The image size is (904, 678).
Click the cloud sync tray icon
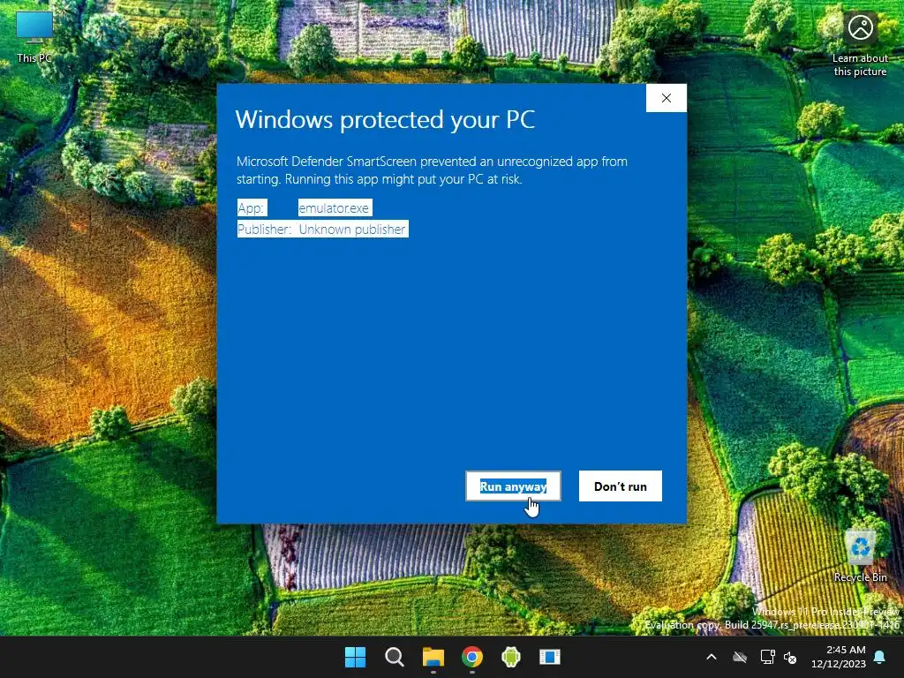(740, 657)
